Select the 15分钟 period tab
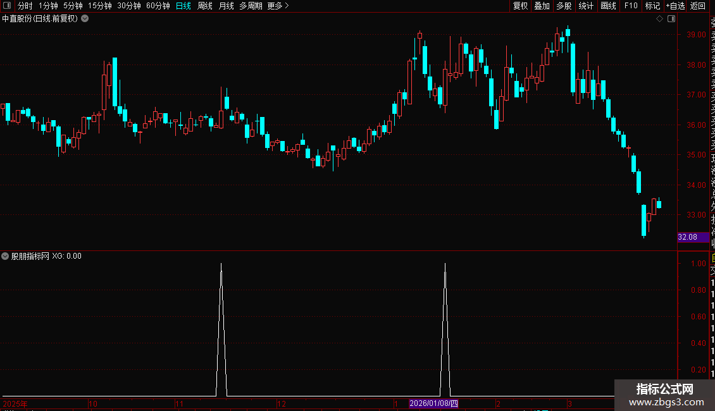Viewport: 715px width, 411px height. click(x=100, y=6)
